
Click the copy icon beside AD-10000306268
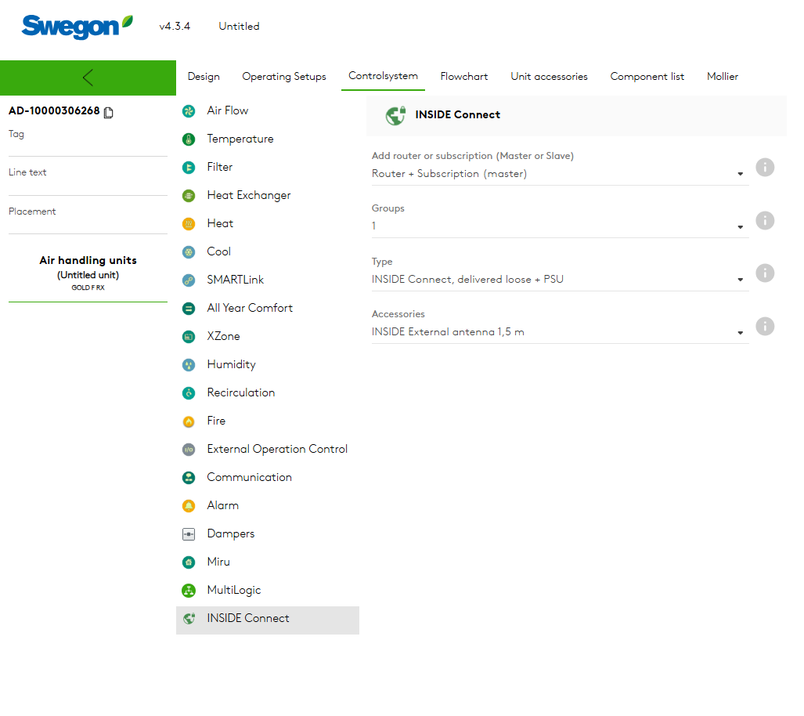click(x=109, y=112)
